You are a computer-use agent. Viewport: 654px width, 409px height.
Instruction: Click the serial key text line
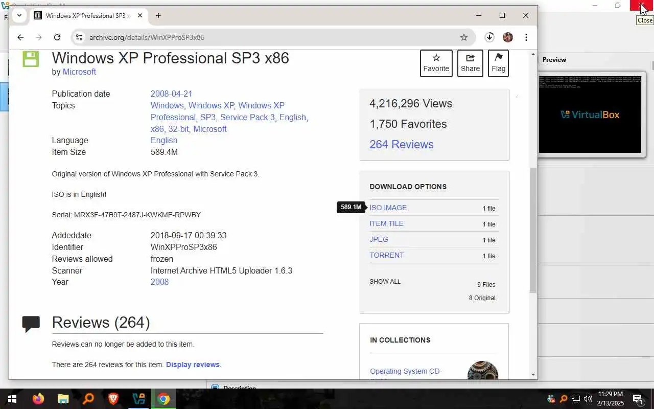point(126,215)
